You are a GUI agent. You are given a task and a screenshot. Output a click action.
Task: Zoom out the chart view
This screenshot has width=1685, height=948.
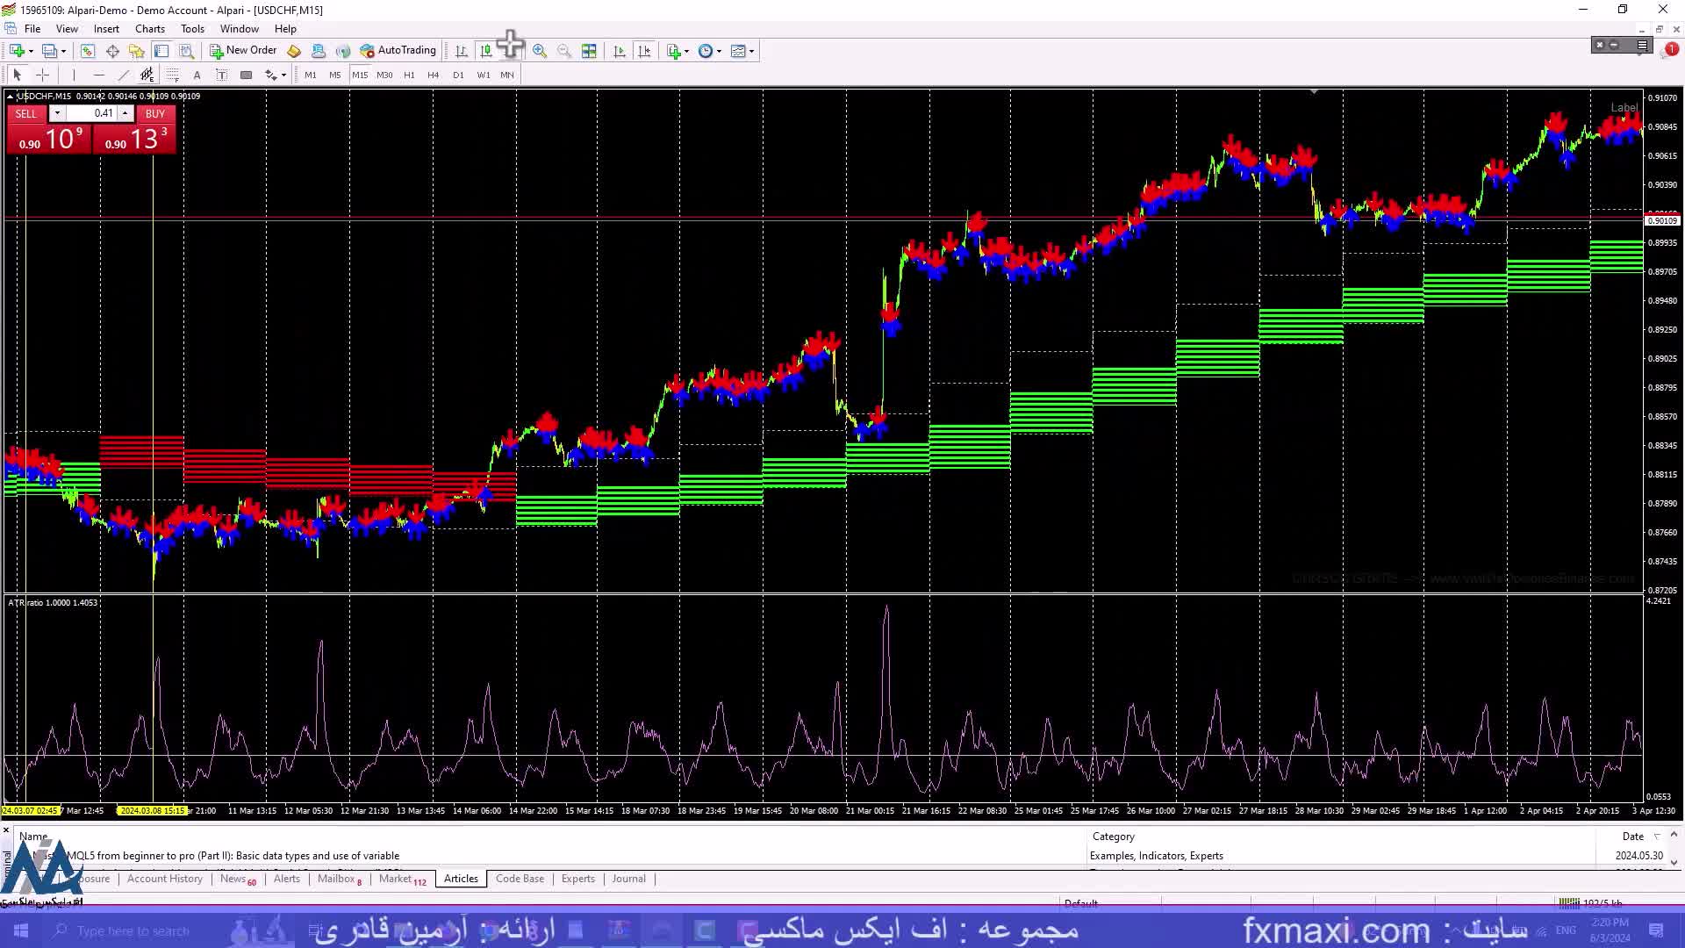point(564,51)
